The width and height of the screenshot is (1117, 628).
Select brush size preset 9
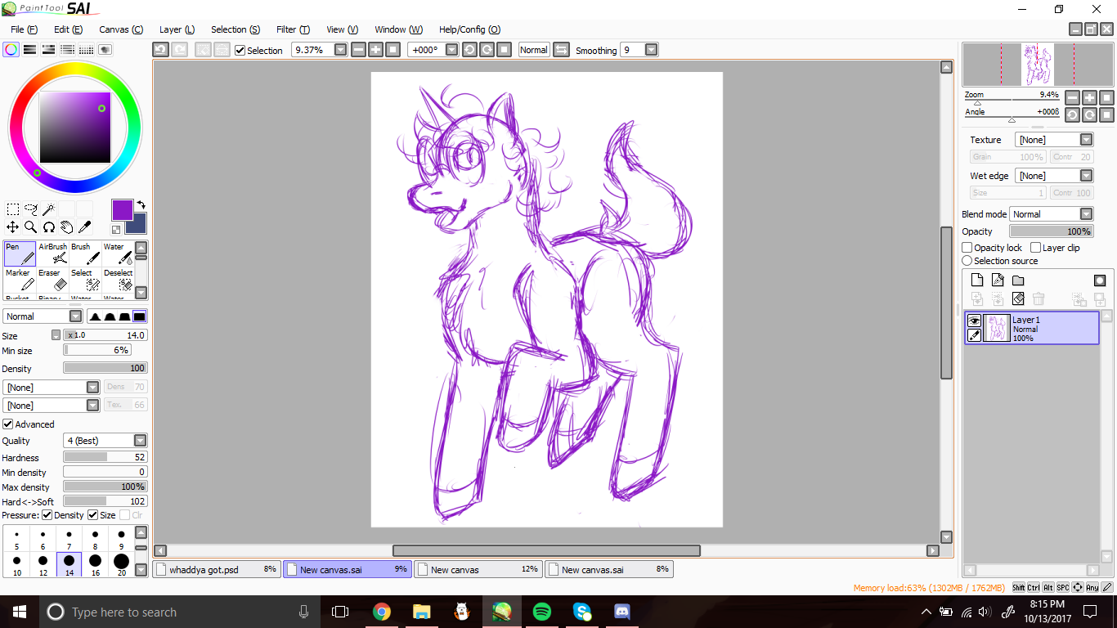click(x=121, y=538)
